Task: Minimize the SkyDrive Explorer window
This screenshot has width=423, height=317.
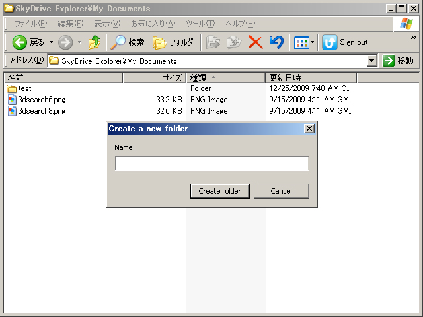Action: pos(391,9)
